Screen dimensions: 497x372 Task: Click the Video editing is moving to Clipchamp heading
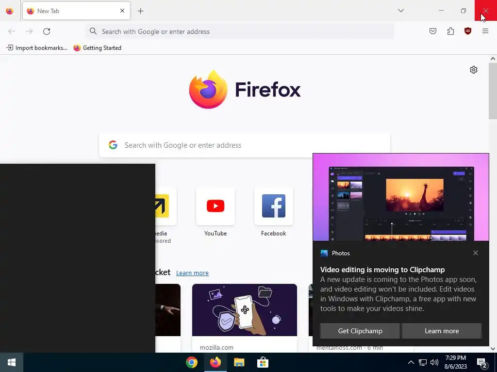click(382, 270)
